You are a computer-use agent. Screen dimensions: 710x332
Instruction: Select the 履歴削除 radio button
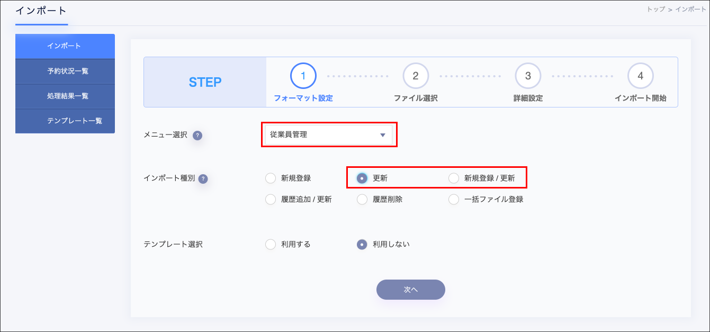pos(362,200)
